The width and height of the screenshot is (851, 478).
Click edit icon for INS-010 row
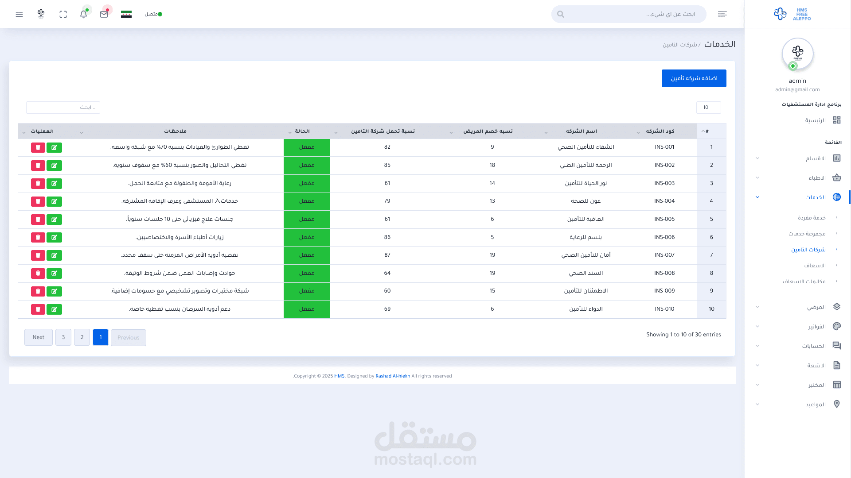coord(54,309)
